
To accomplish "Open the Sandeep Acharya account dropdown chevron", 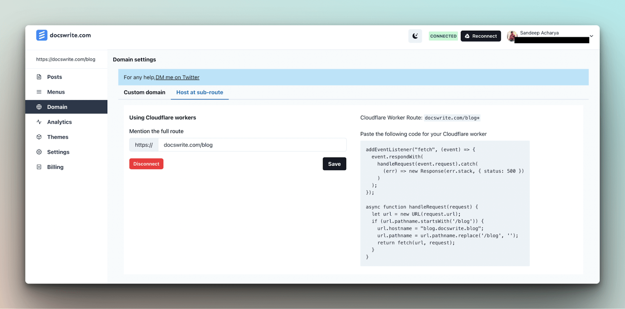I will click(591, 36).
